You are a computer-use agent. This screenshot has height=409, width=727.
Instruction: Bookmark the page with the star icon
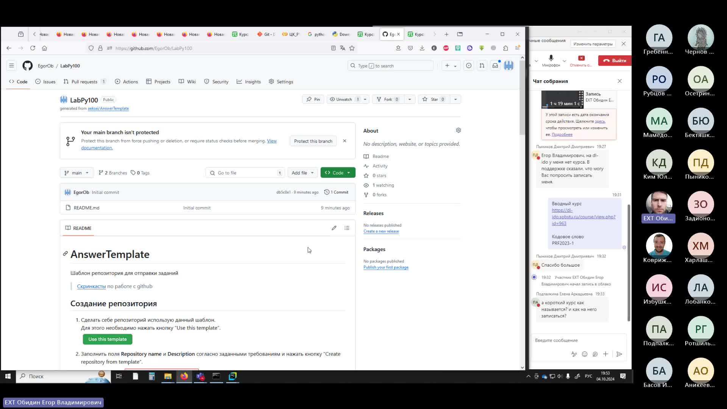pyautogui.click(x=352, y=48)
